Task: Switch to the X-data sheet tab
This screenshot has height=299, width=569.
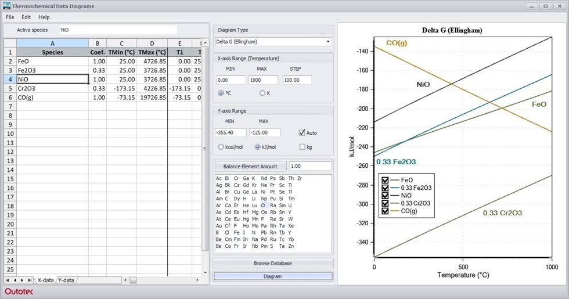Action: [x=45, y=280]
